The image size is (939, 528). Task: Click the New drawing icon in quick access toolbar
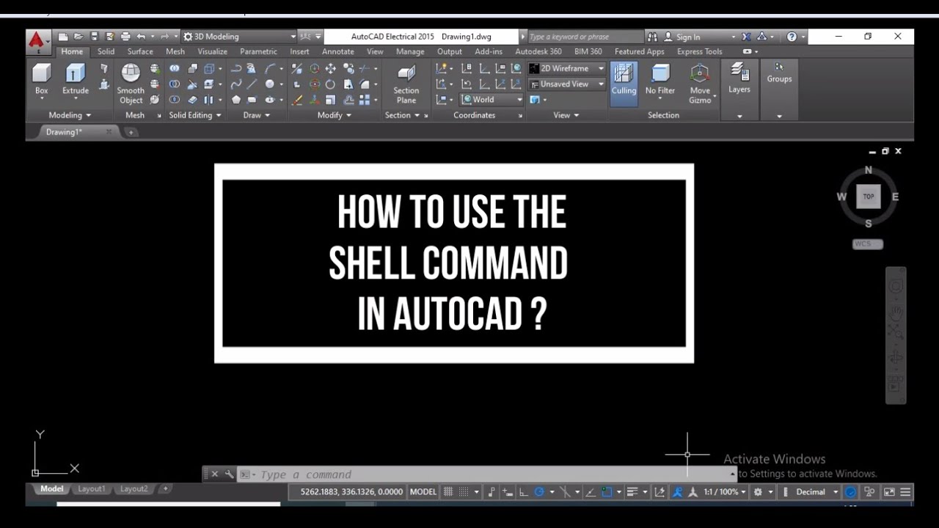tap(63, 37)
